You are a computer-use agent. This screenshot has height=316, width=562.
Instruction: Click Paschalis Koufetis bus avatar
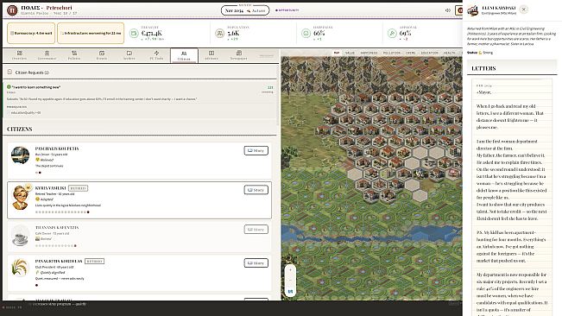20,155
